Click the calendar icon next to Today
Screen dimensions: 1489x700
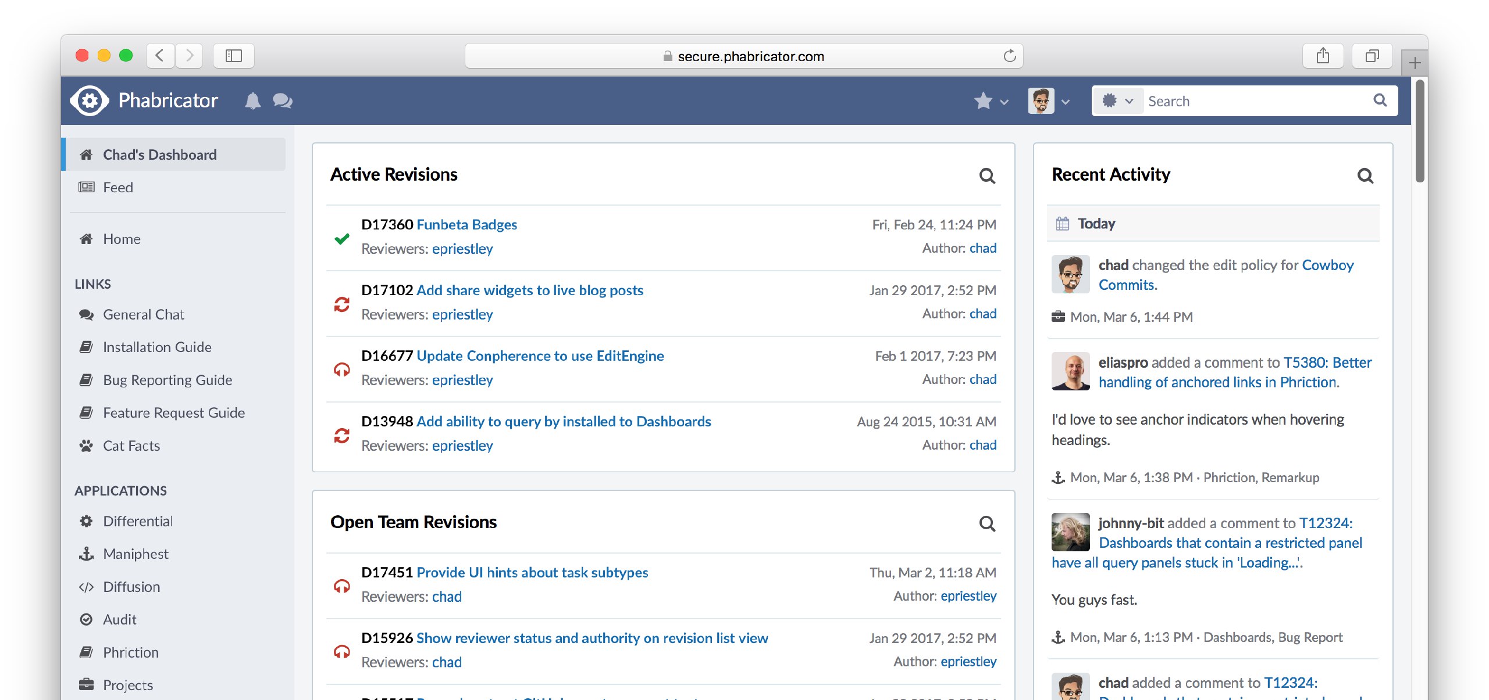click(x=1063, y=224)
